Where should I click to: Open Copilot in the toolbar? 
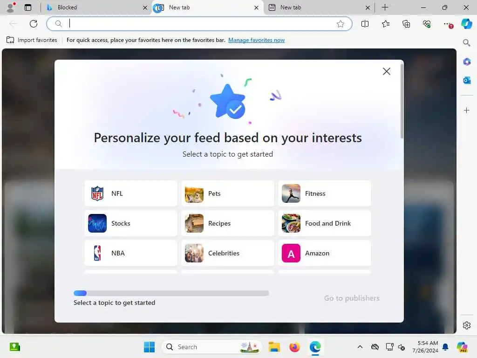pyautogui.click(x=466, y=24)
